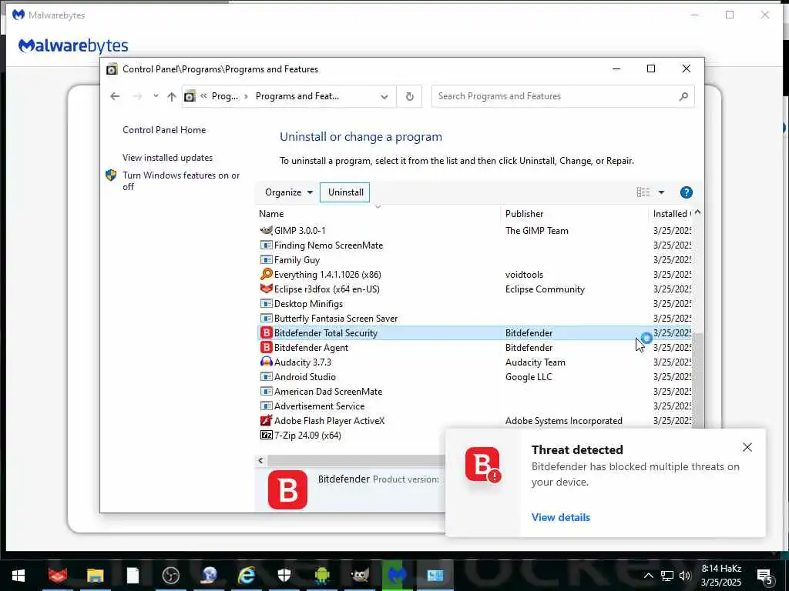Image resolution: width=789 pixels, height=591 pixels.
Task: Click the taskbar clock showing 3/25/2025
Action: pyautogui.click(x=721, y=576)
